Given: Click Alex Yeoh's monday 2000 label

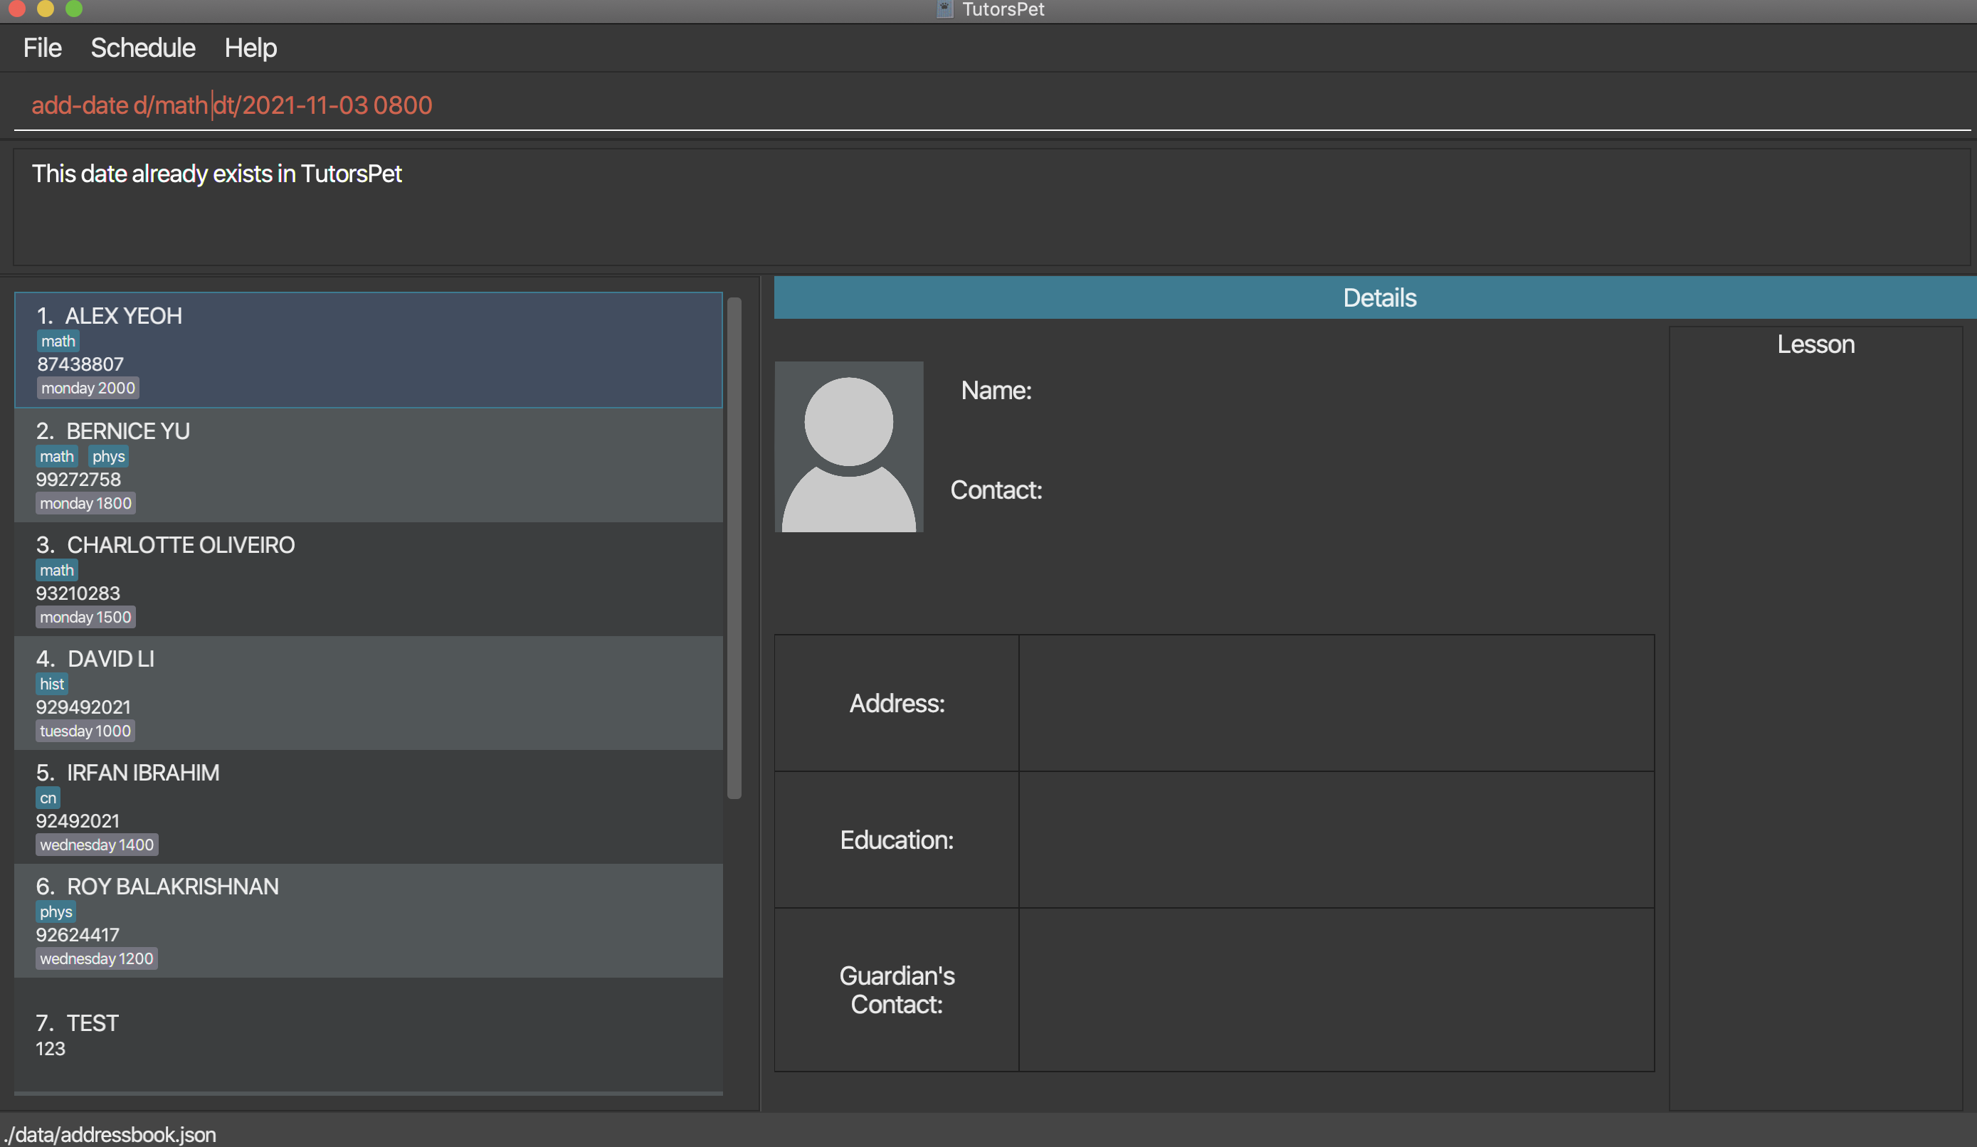Looking at the screenshot, I should [88, 388].
